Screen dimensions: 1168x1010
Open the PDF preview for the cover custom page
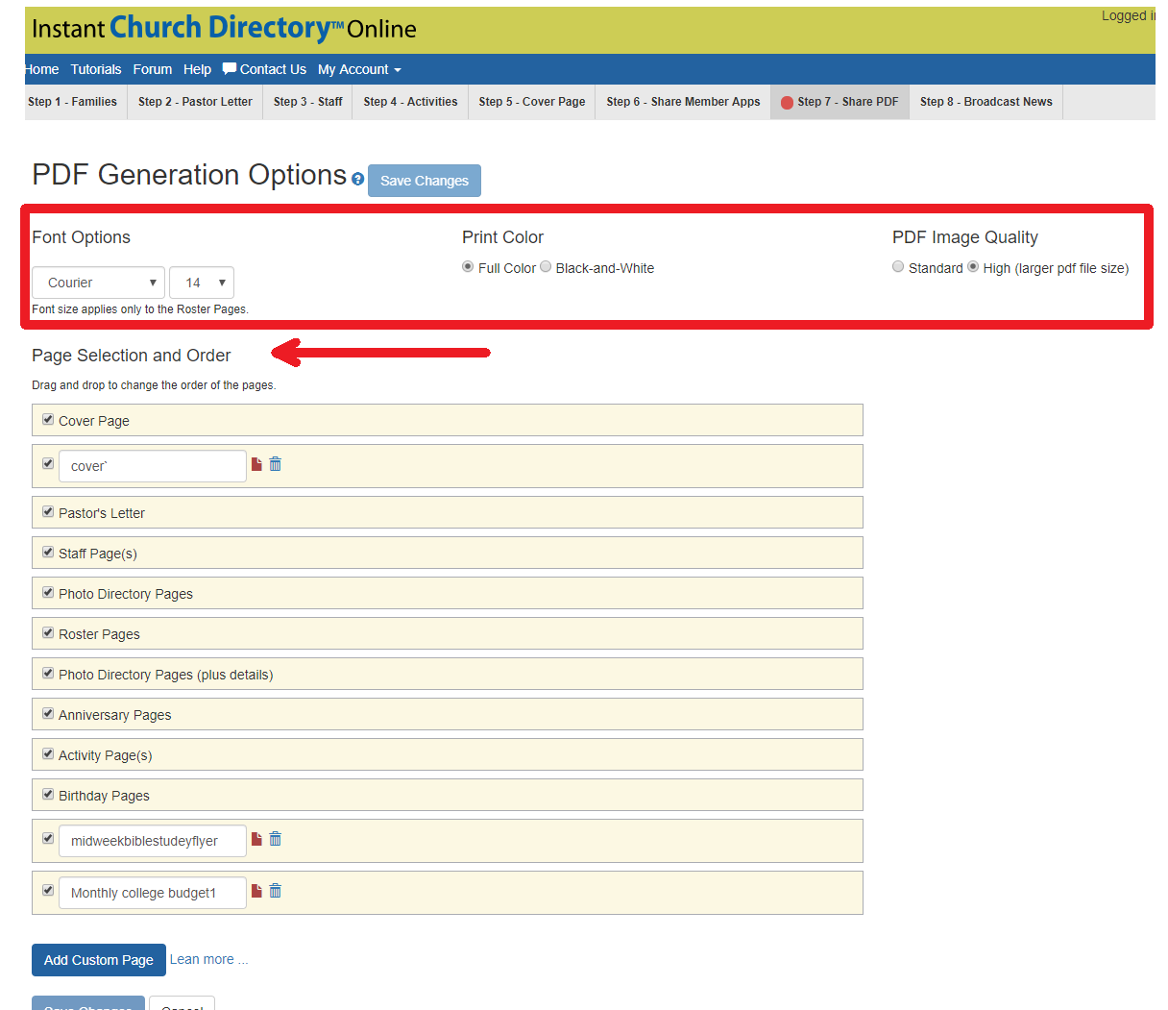point(255,463)
